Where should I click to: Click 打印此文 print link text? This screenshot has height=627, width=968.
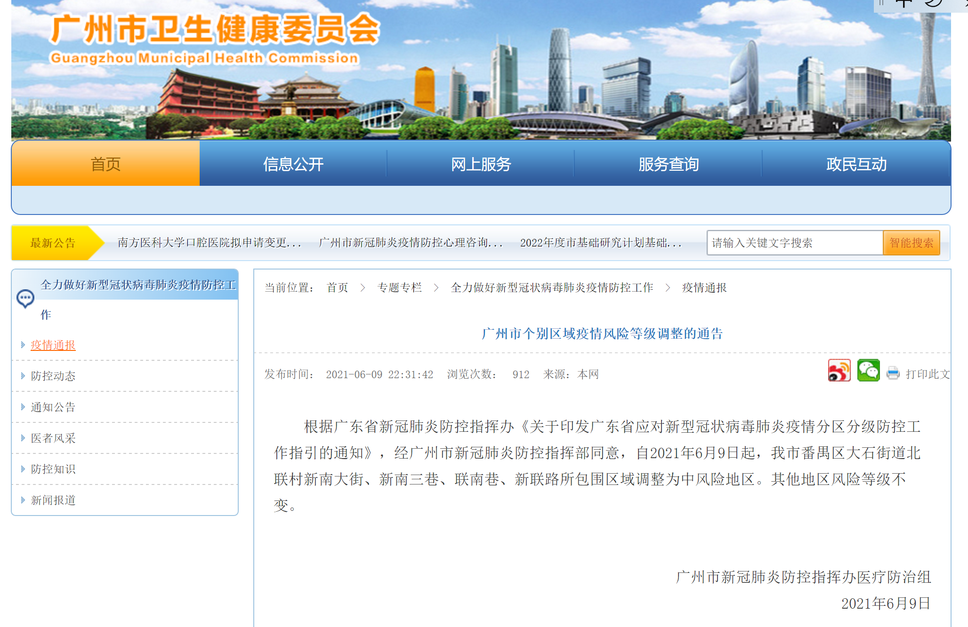point(927,374)
